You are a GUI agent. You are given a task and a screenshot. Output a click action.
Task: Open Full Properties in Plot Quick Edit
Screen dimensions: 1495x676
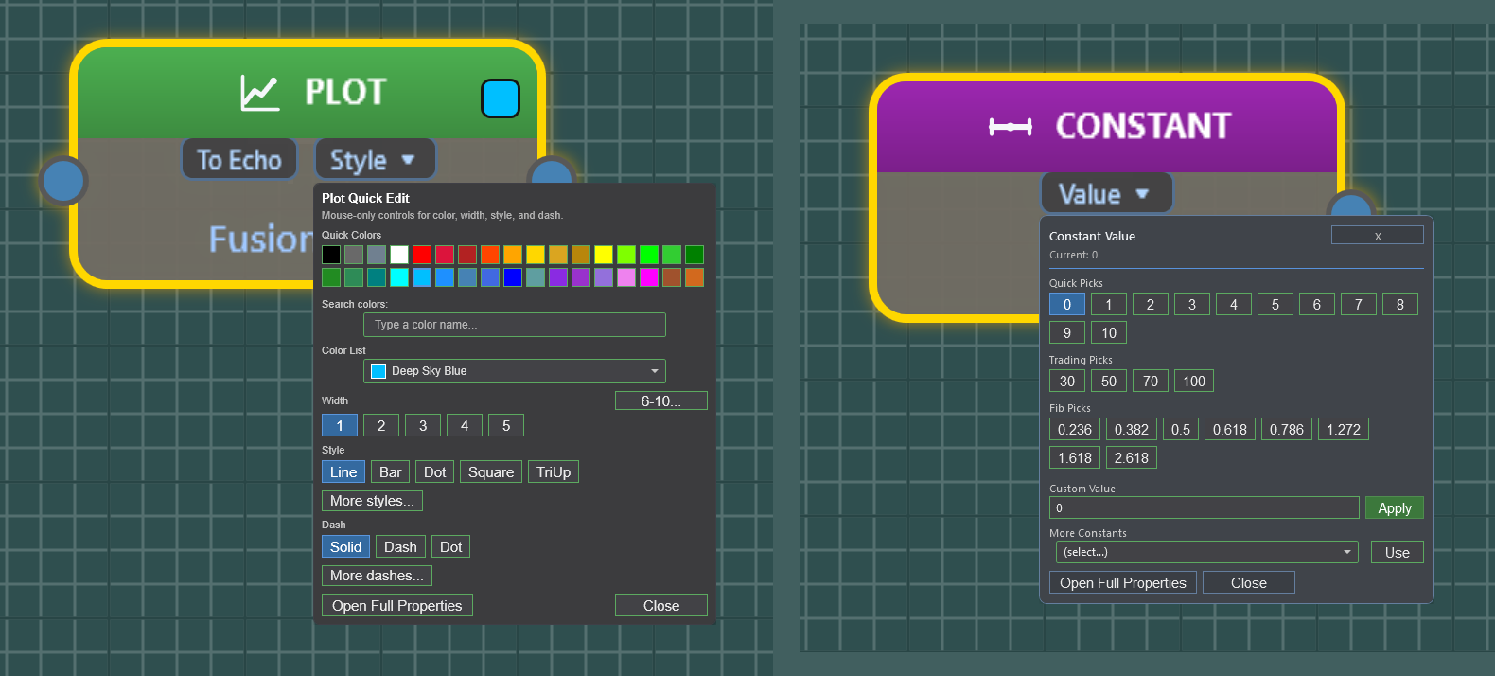click(397, 605)
